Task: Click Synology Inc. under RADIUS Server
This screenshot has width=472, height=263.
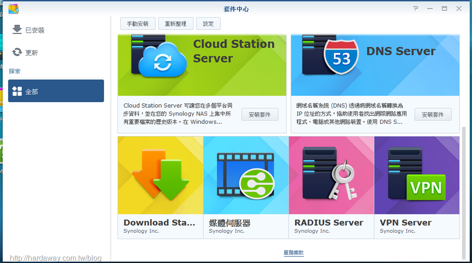Action: 312,231
